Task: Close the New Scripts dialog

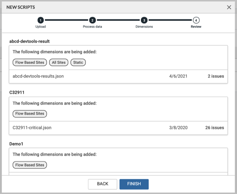Action: click(x=229, y=7)
